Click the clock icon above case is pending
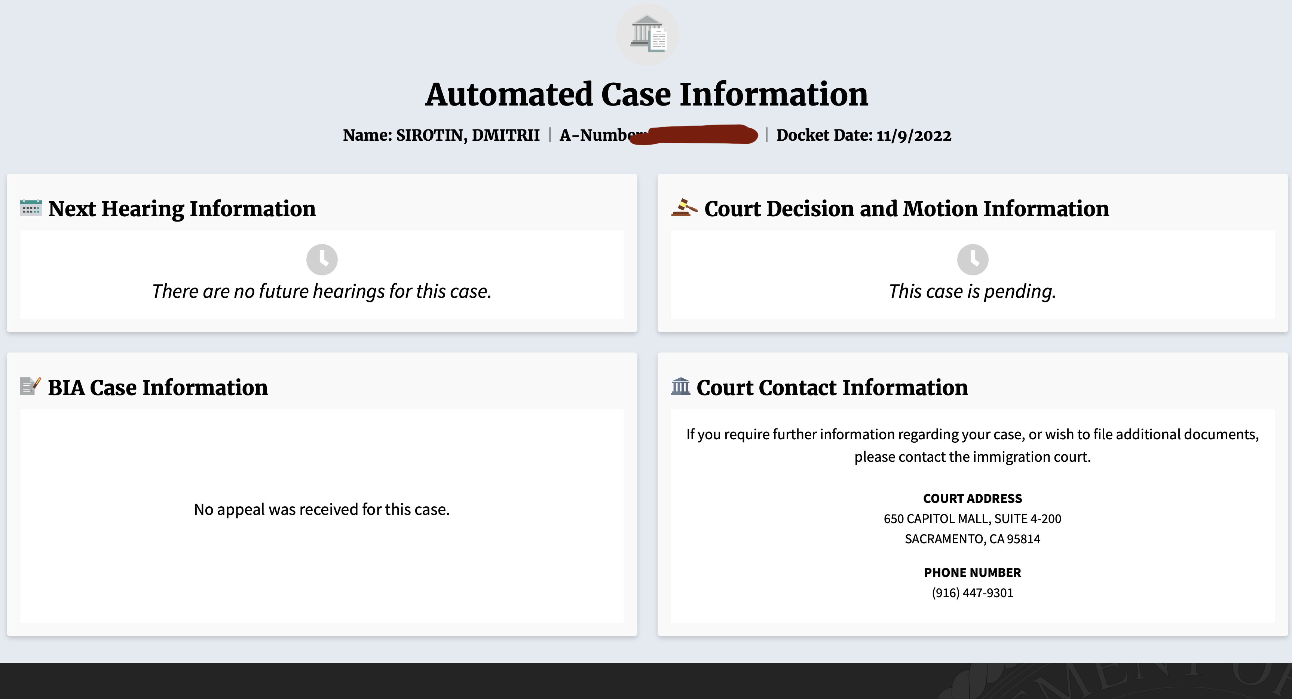This screenshot has height=699, width=1292. point(973,259)
